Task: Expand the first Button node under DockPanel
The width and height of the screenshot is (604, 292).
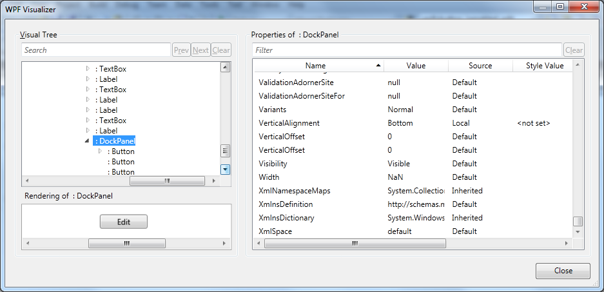Action: point(100,151)
